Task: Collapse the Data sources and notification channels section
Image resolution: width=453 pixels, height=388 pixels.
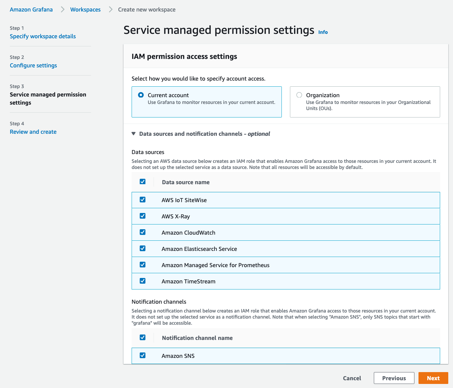Action: click(x=134, y=133)
